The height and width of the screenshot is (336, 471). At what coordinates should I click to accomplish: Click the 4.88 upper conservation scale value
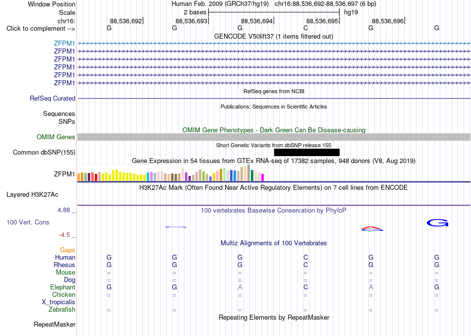coord(63,210)
